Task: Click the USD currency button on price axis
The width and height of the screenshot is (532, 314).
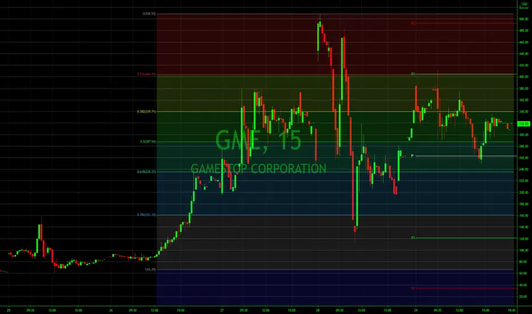Action: (x=524, y=4)
